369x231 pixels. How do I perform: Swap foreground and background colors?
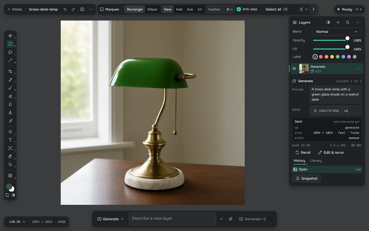pos(7,195)
